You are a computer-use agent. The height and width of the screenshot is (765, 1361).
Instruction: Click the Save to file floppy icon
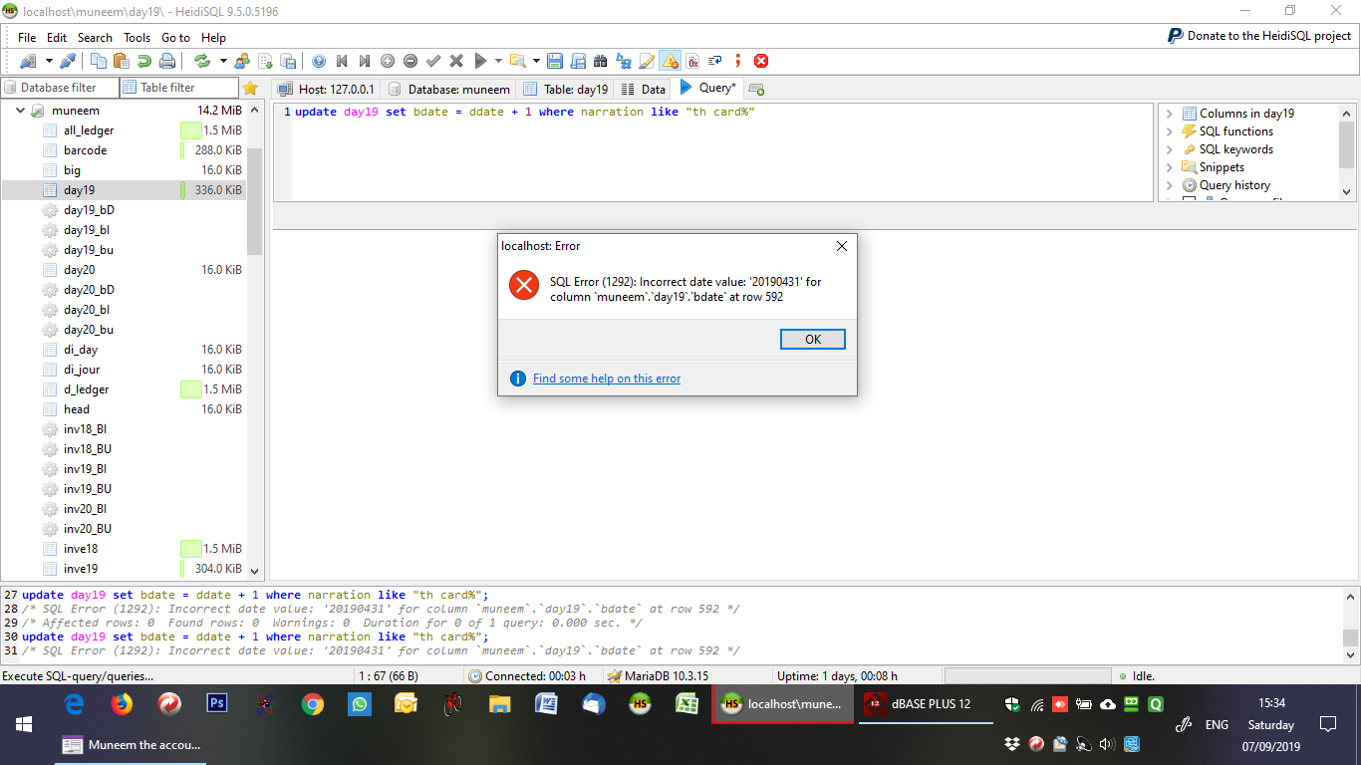[x=555, y=61]
